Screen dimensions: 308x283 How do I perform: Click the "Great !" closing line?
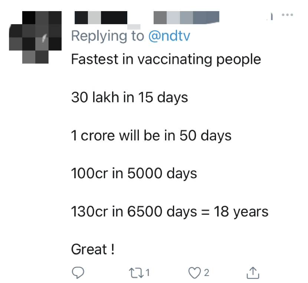pos(93,250)
